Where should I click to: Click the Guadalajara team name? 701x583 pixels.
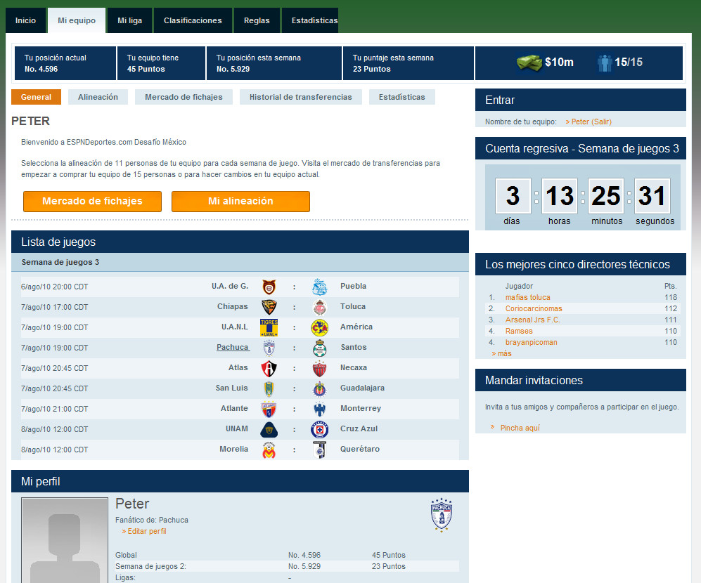363,388
